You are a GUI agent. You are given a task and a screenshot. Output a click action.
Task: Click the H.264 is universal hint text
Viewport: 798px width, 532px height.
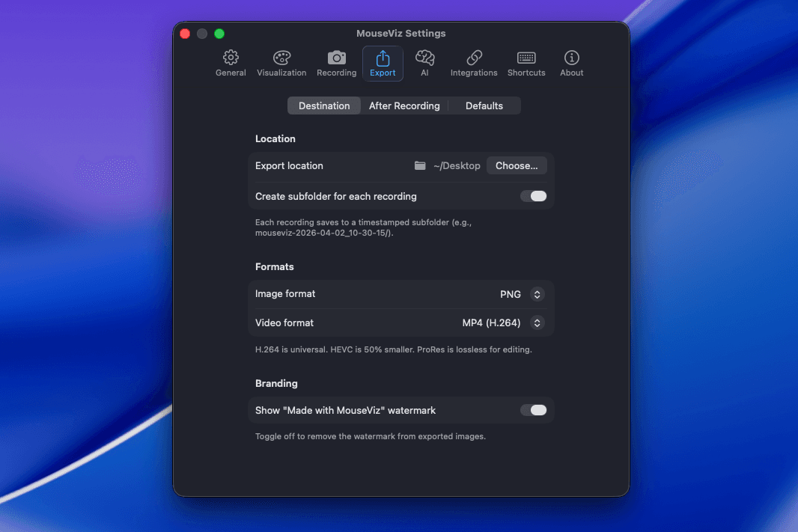(394, 350)
